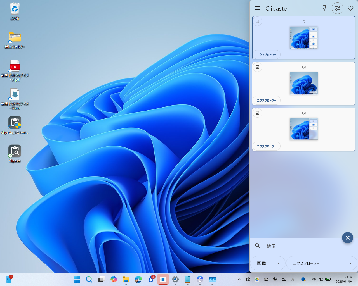Open the Windows Start menu
Viewport: 358px width, 286px height.
click(77, 279)
